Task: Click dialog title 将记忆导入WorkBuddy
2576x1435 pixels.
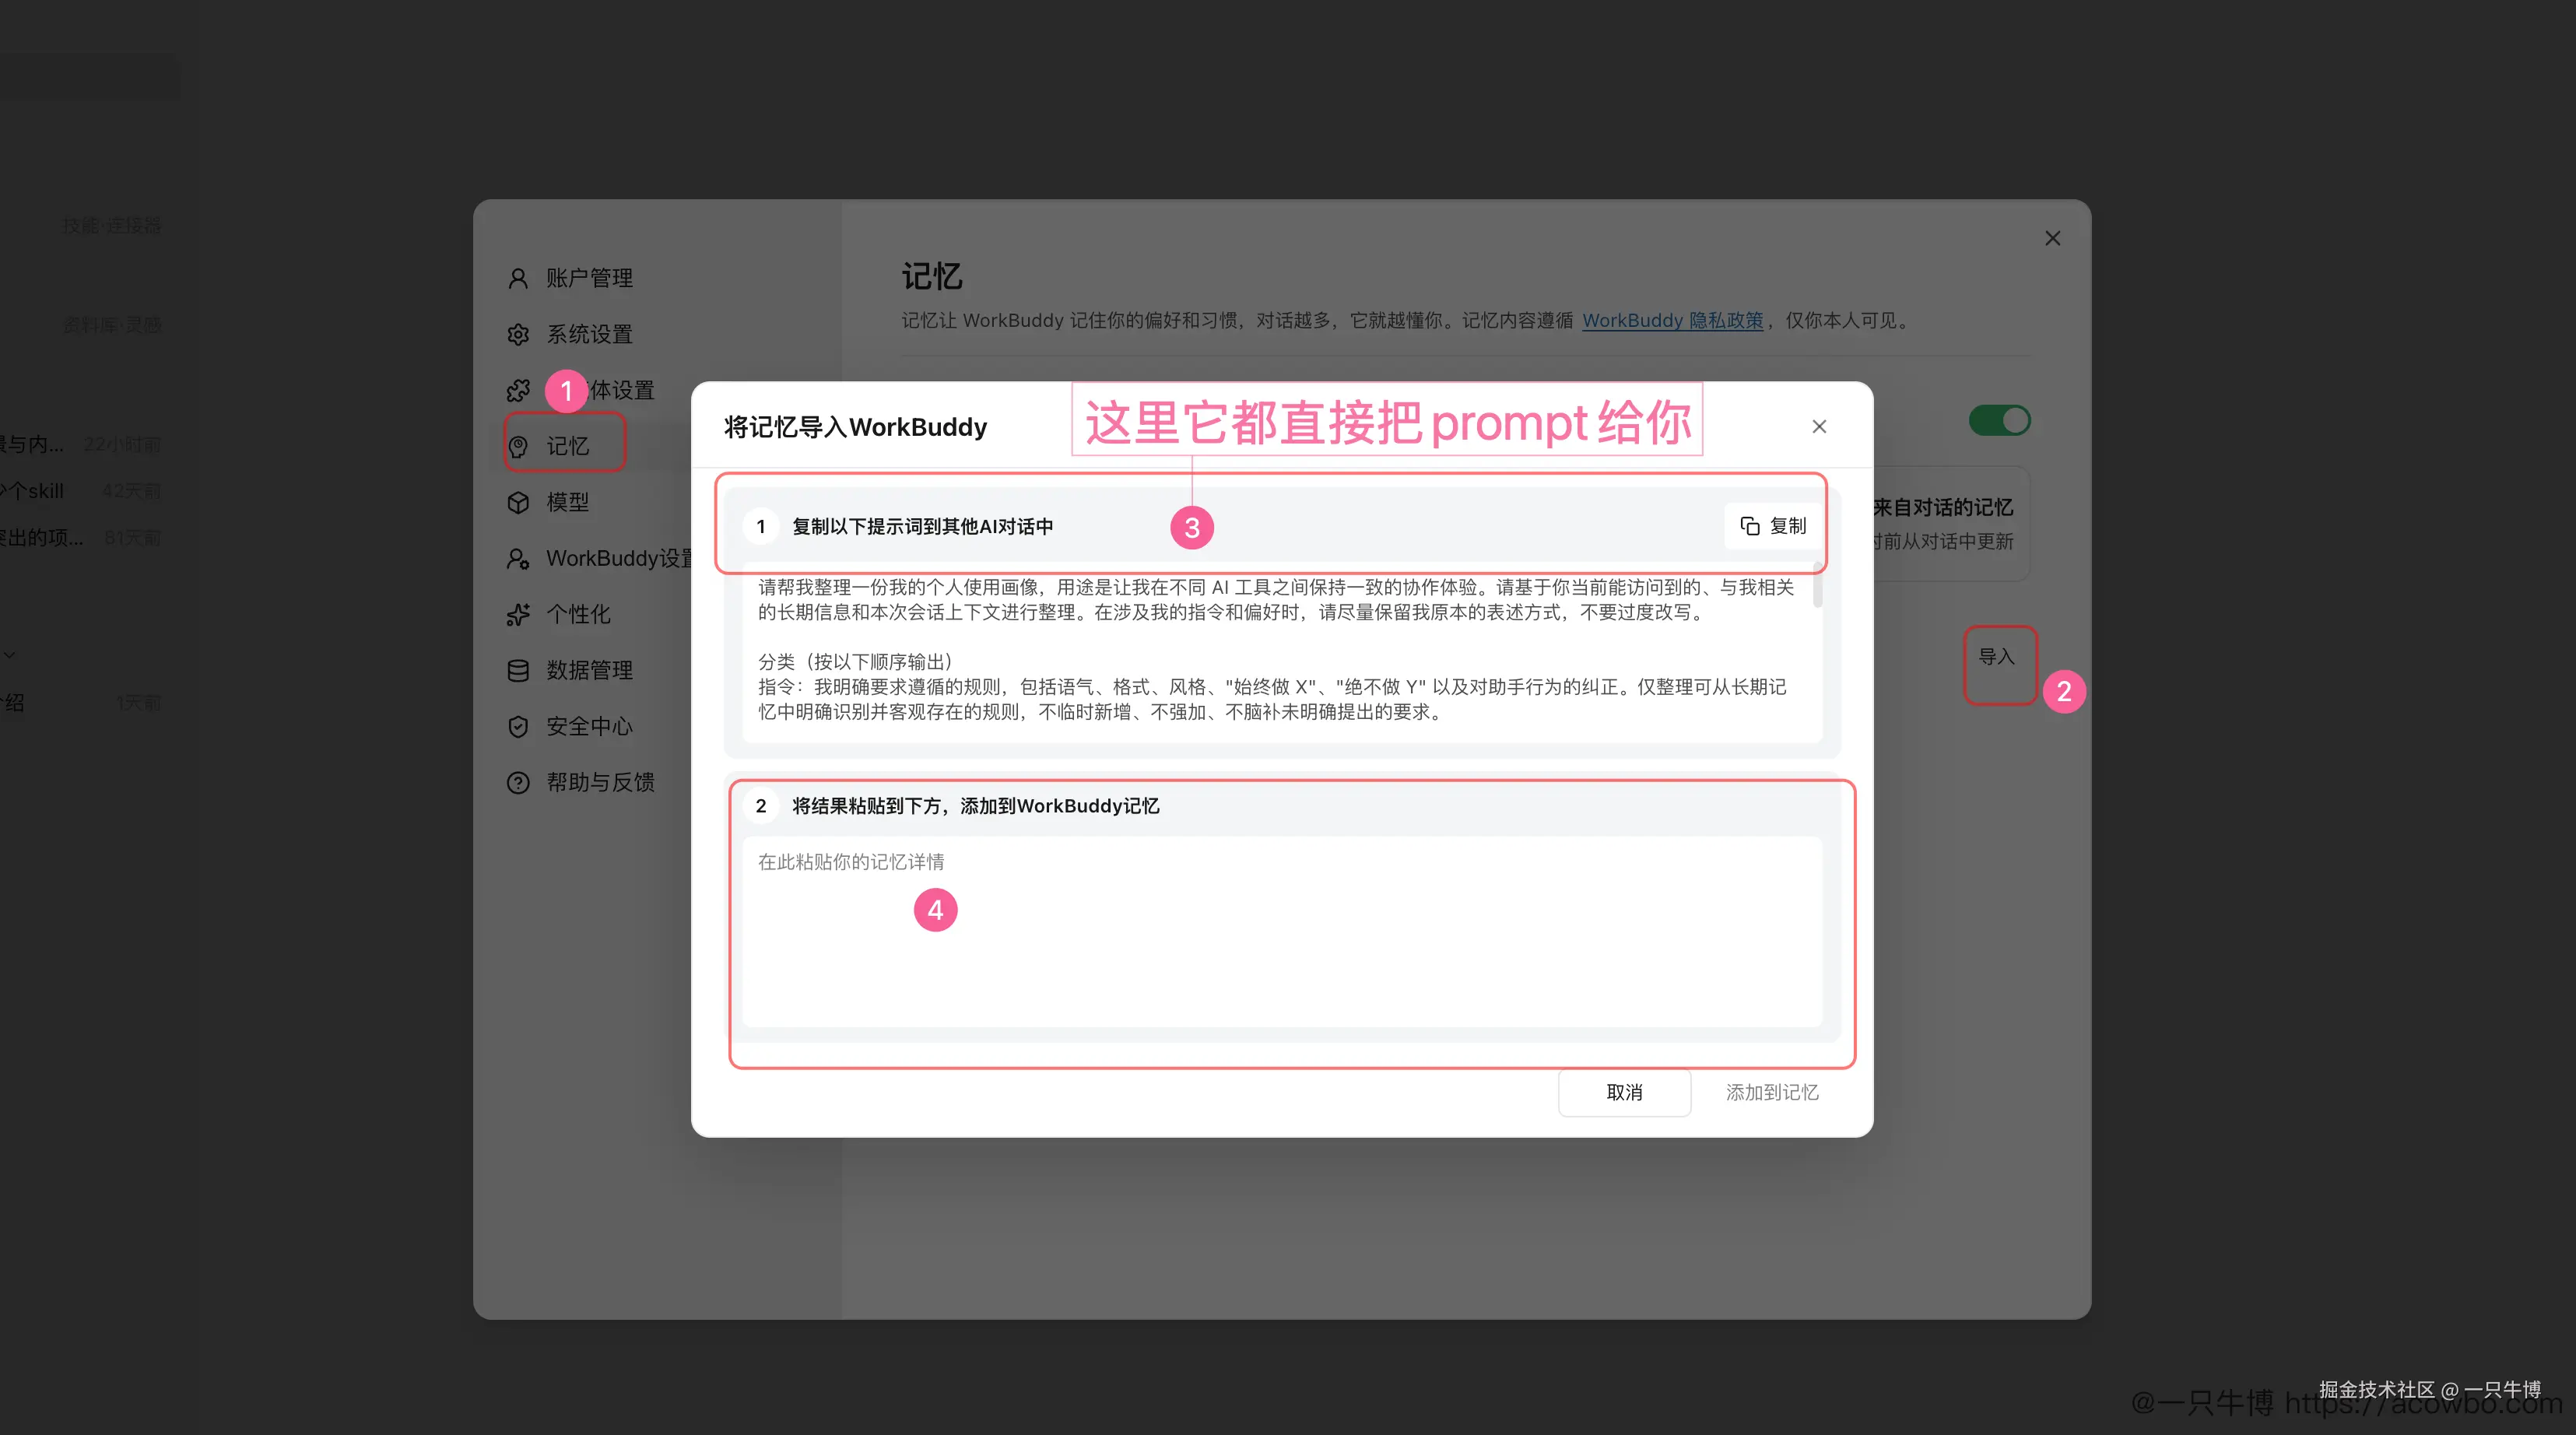Action: click(855, 427)
